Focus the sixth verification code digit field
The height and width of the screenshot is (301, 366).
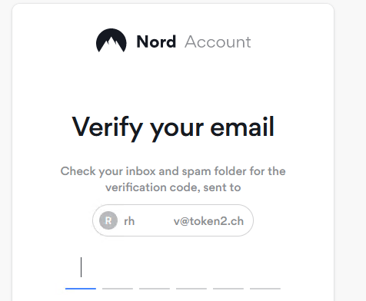tap(265, 272)
